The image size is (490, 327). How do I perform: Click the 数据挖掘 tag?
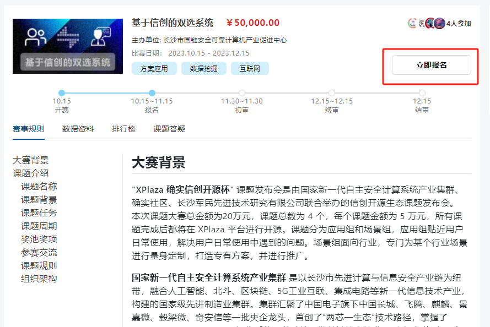point(203,68)
